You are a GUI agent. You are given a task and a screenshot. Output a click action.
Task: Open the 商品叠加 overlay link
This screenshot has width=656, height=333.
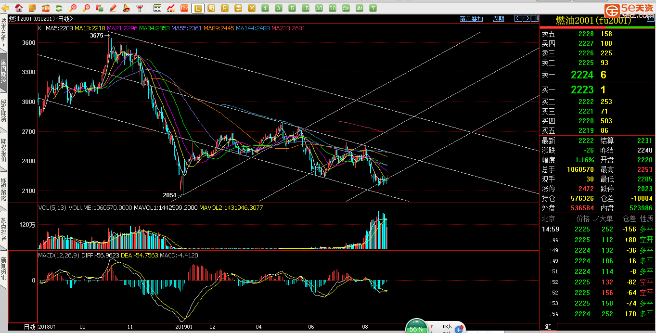tap(471, 19)
